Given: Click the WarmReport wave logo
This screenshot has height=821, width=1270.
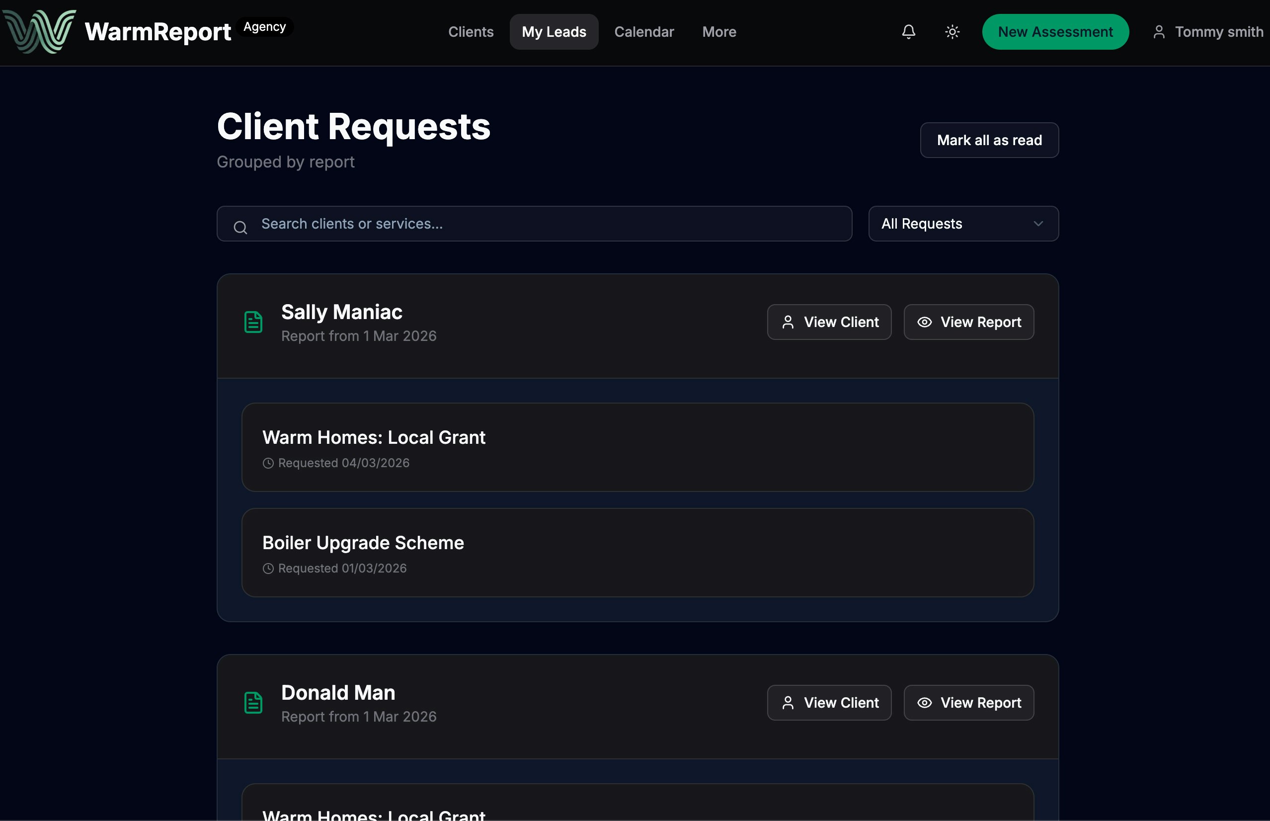Looking at the screenshot, I should (x=39, y=31).
